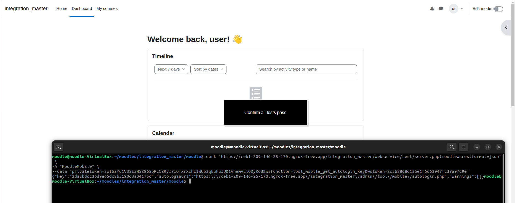
Task: Click the new tab icon in terminal
Action: coord(58,147)
